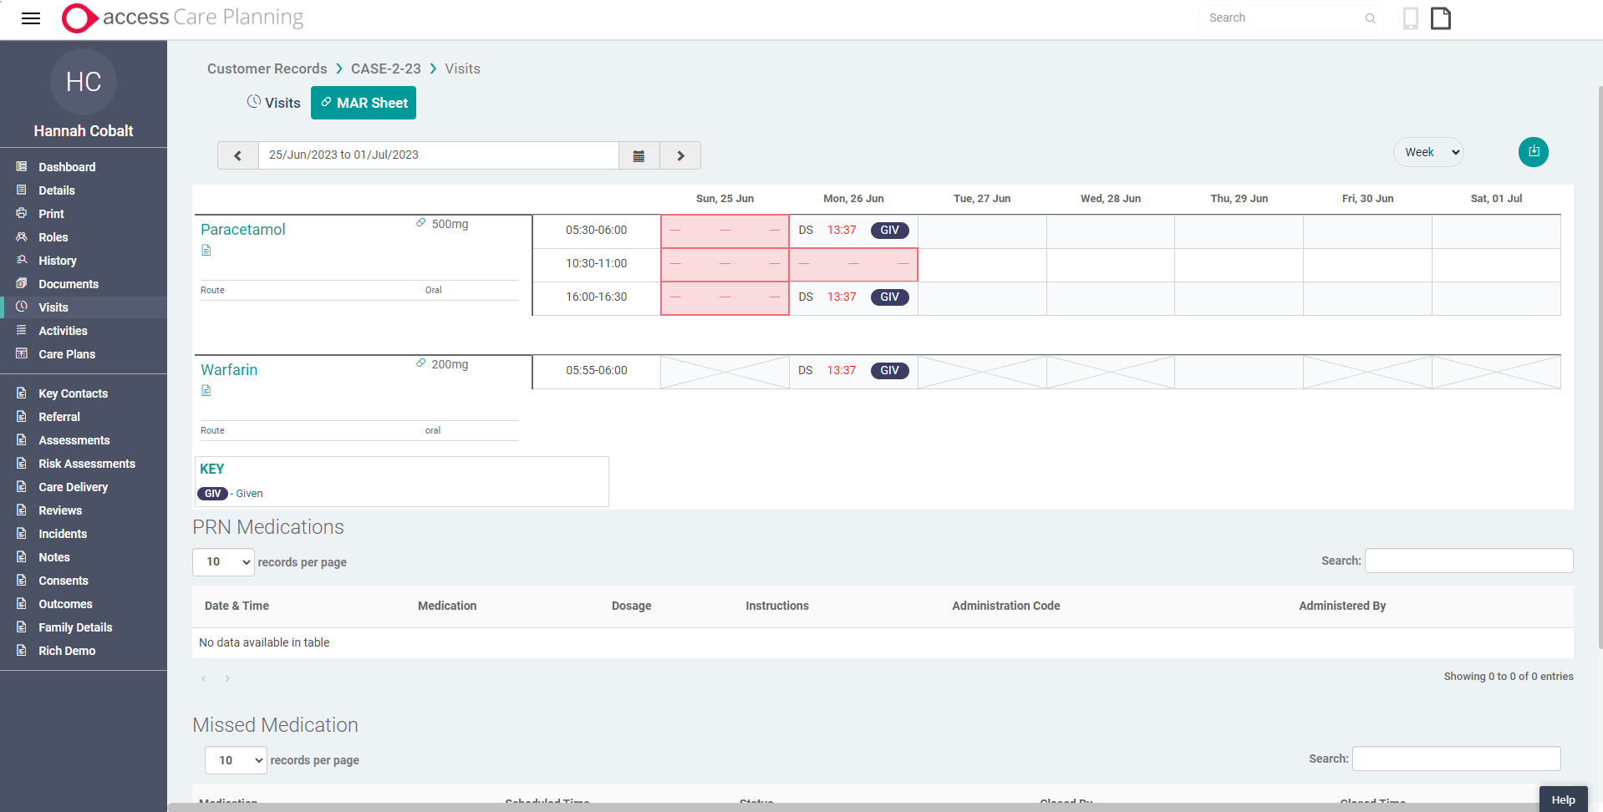
Task: Go to the next week
Action: (679, 155)
